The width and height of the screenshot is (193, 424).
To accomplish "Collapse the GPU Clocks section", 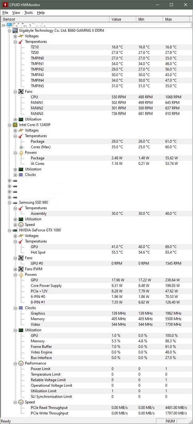I will coord(15,308).
